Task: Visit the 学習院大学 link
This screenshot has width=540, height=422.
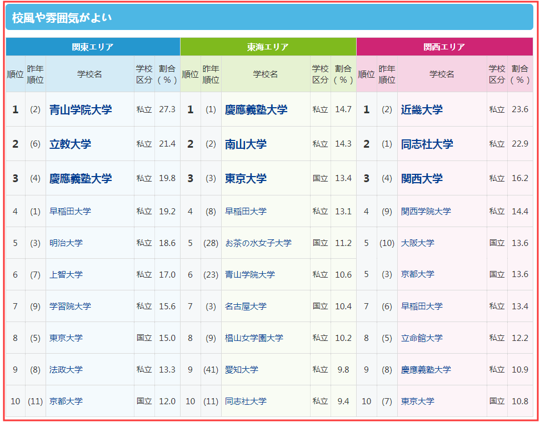Action: [70, 307]
